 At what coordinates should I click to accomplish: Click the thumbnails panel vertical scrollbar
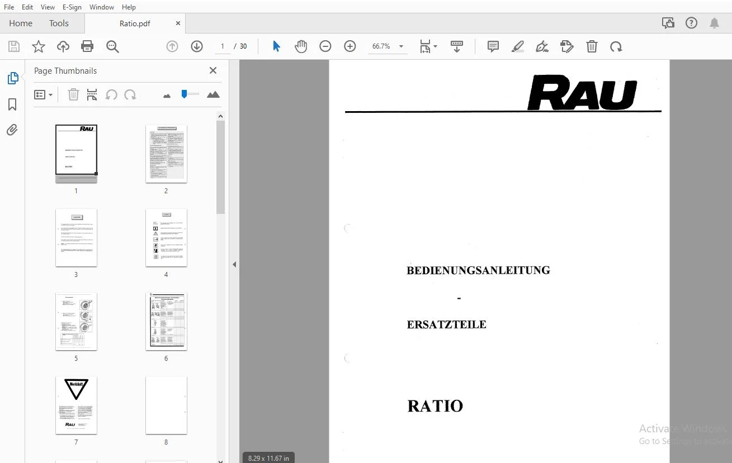[220, 167]
